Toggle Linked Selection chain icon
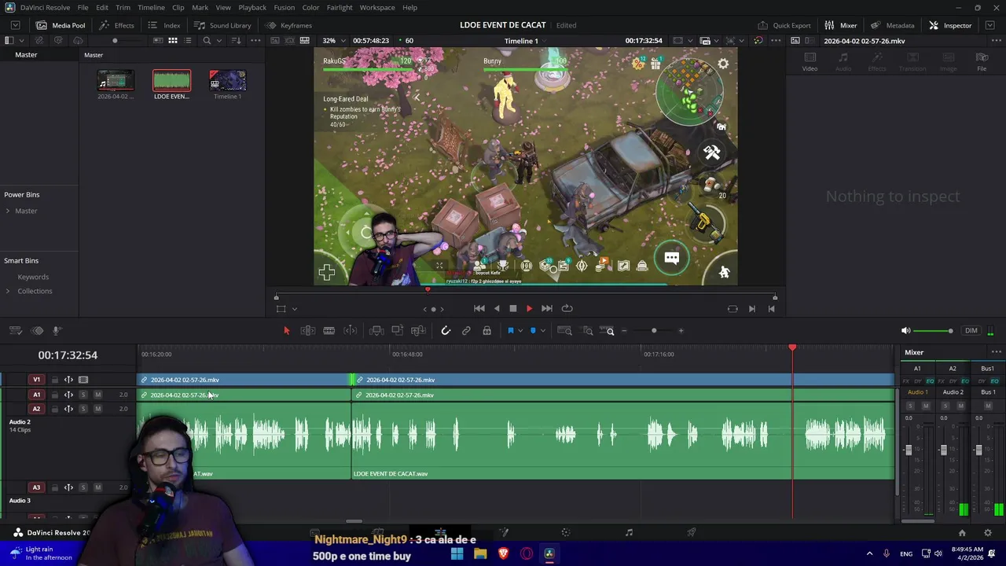The height and width of the screenshot is (566, 1006). (466, 331)
